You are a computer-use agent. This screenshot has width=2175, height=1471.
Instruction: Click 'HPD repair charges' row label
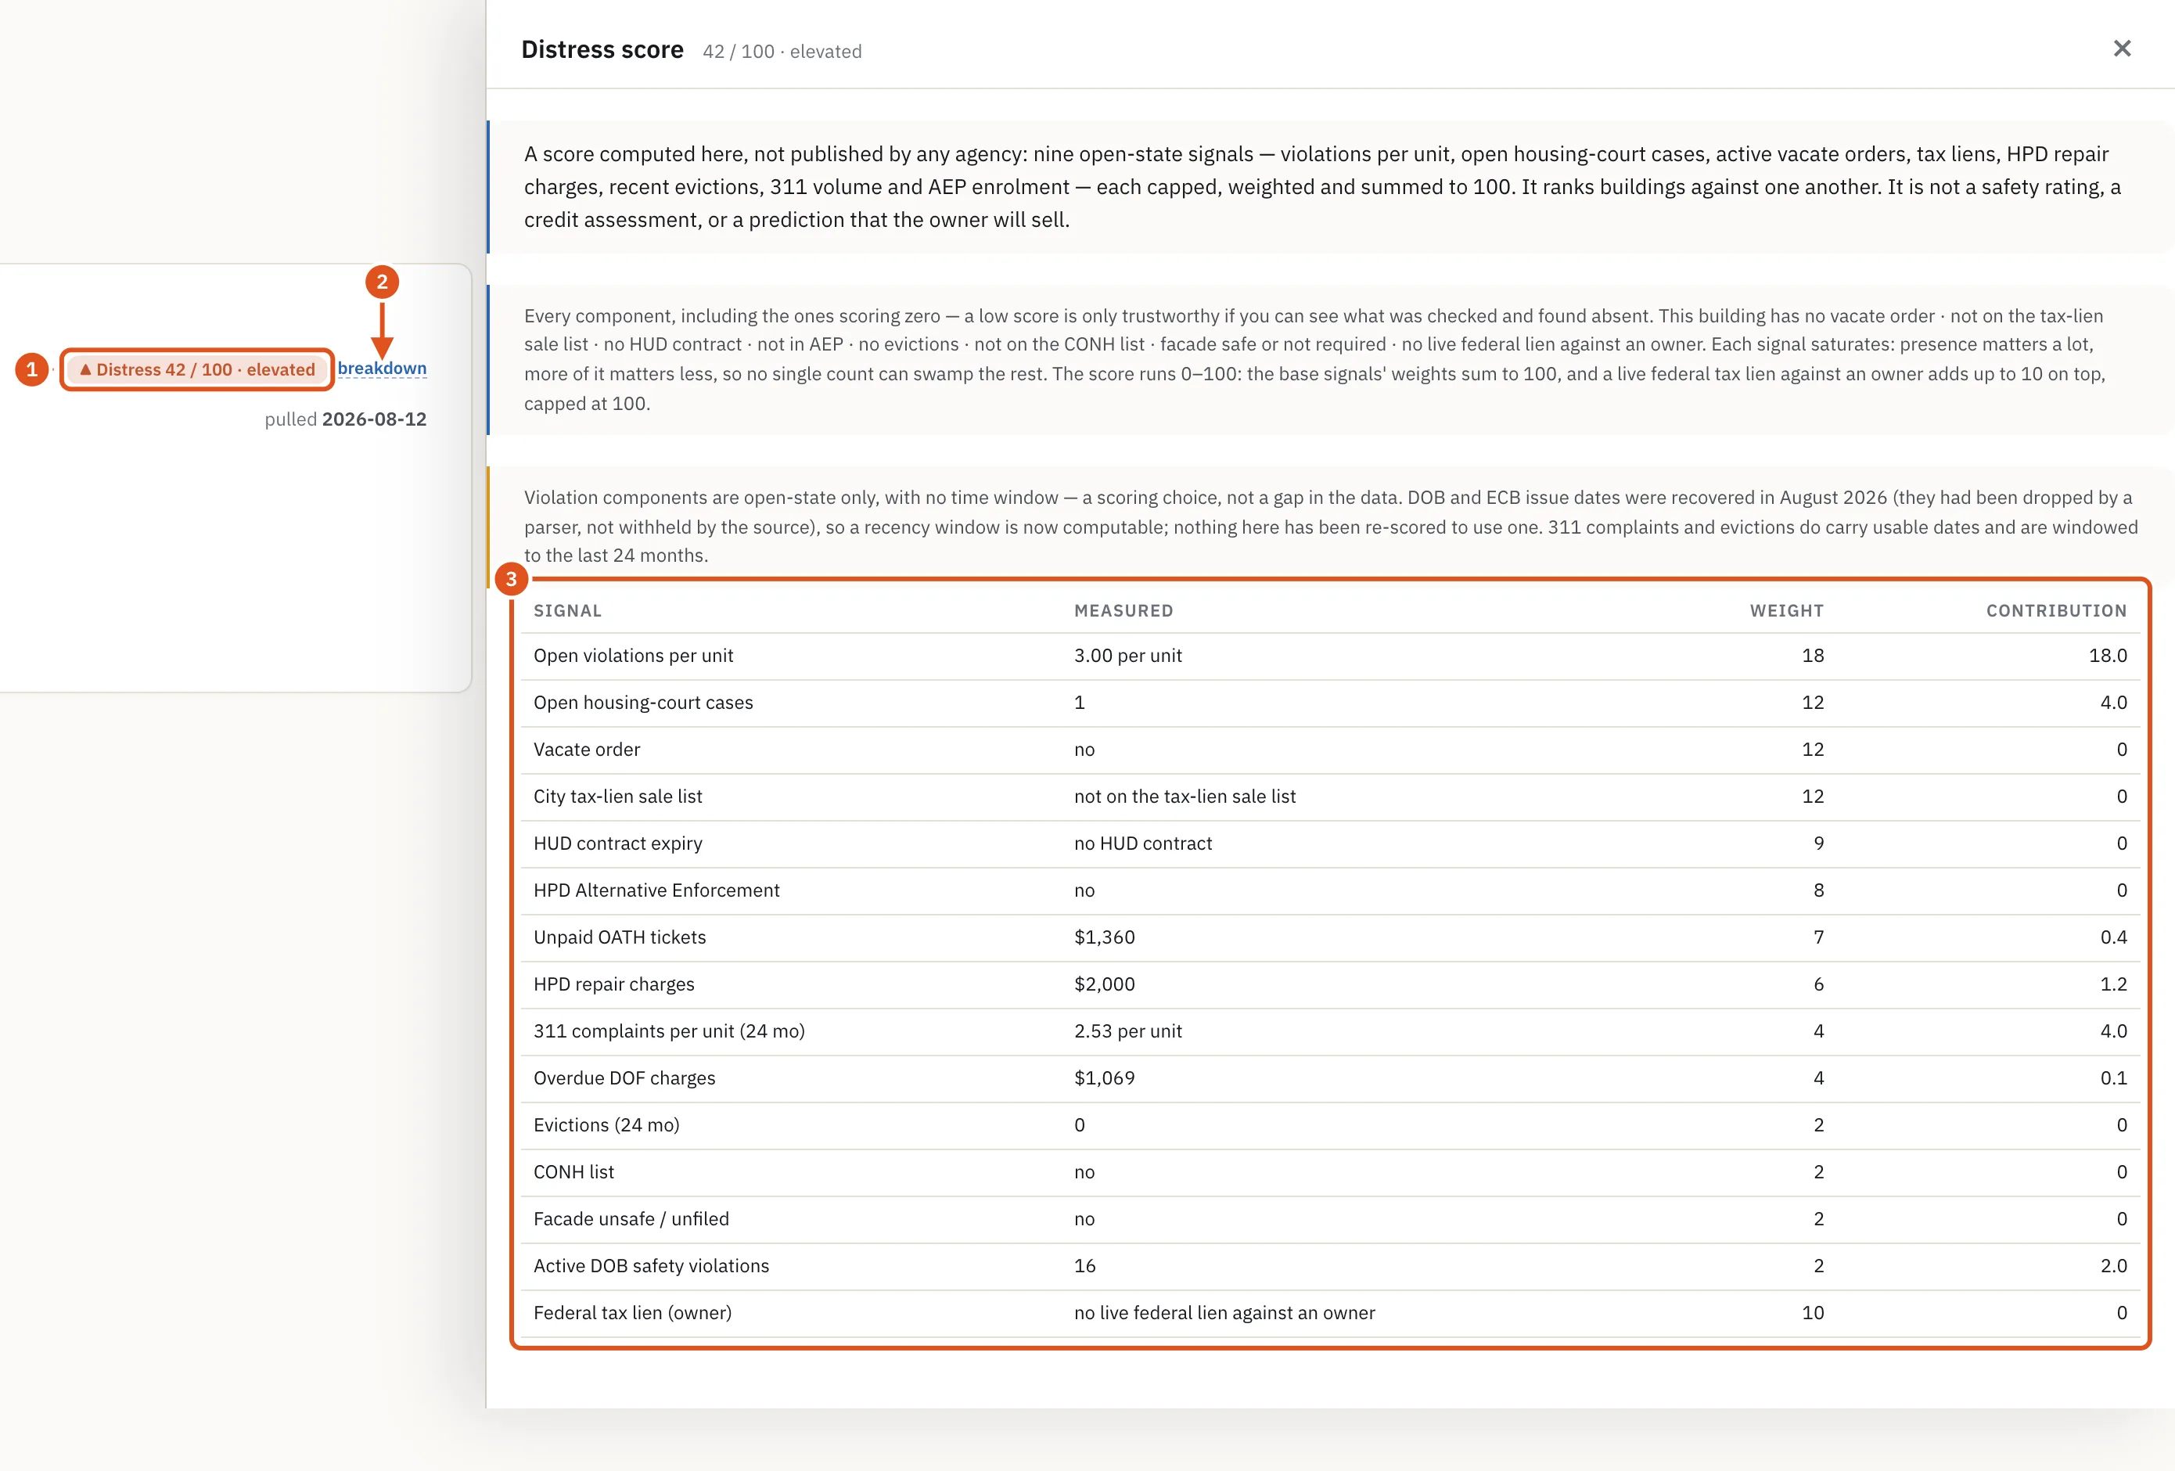tap(614, 984)
